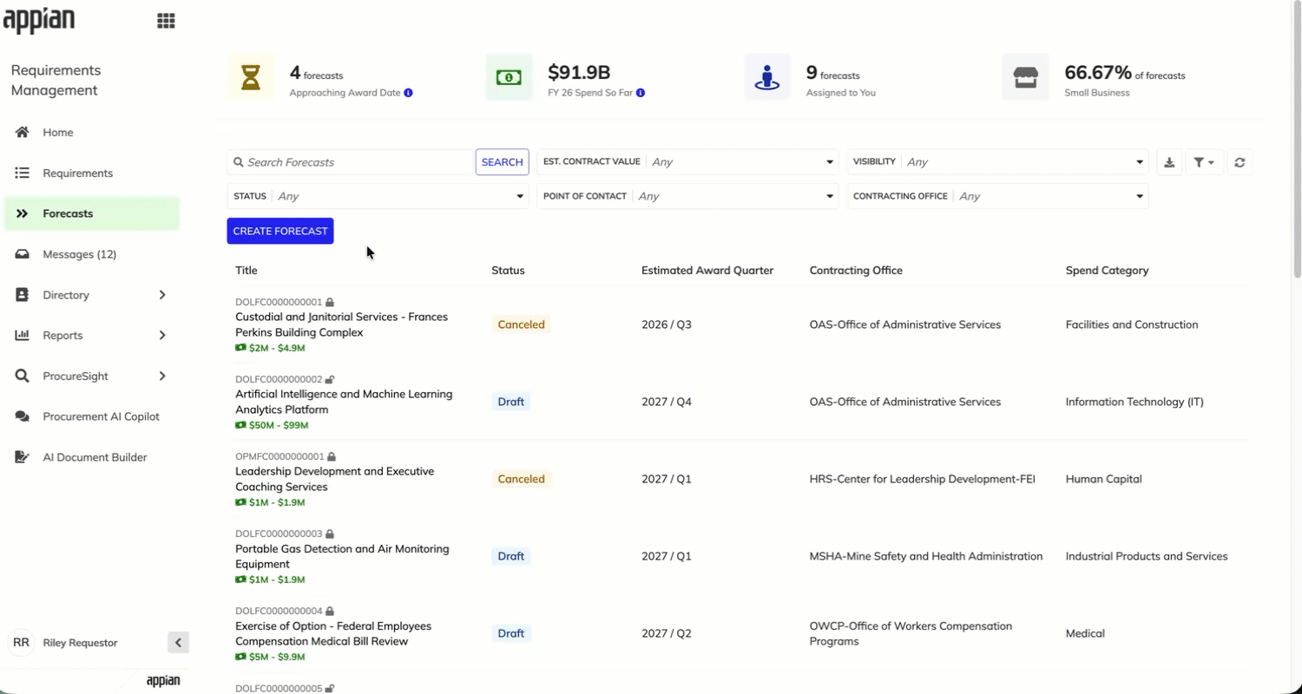Click the refresh icon
1302x694 pixels.
[1240, 162]
